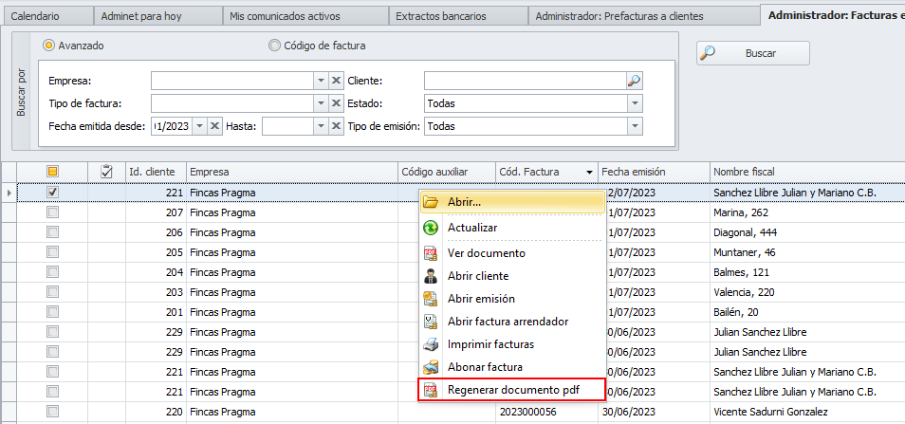This screenshot has width=905, height=424.
Task: Choose Regenerar documento pdf menu entry
Action: click(512, 391)
